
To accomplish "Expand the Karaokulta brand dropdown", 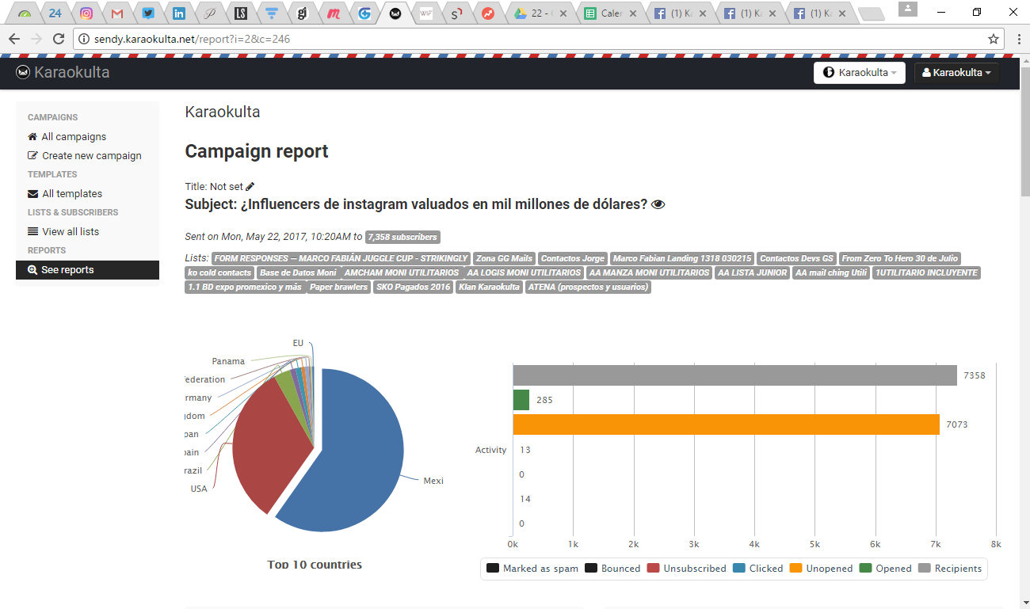I will click(x=859, y=73).
